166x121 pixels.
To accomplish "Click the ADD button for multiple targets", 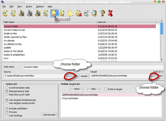I will click(x=77, y=89).
